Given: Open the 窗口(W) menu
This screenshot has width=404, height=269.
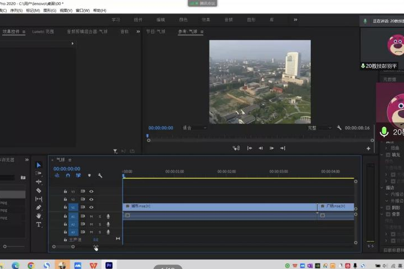Looking at the screenshot, I should (83, 10).
